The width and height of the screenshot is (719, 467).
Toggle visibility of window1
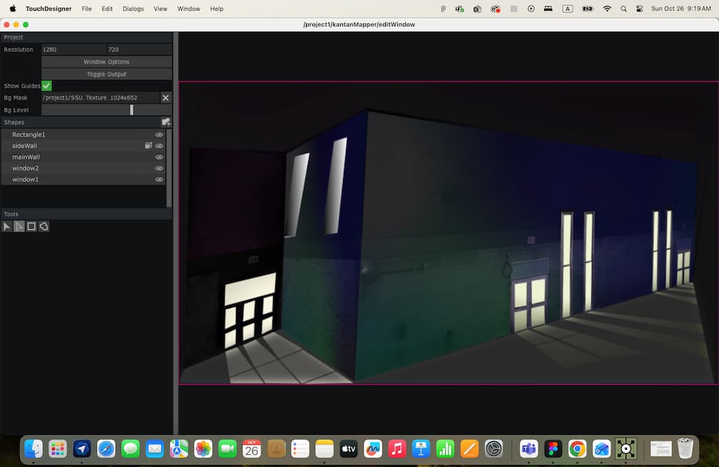(159, 179)
